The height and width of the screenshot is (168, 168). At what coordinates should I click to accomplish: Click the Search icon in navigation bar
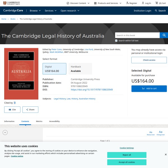[160, 11]
